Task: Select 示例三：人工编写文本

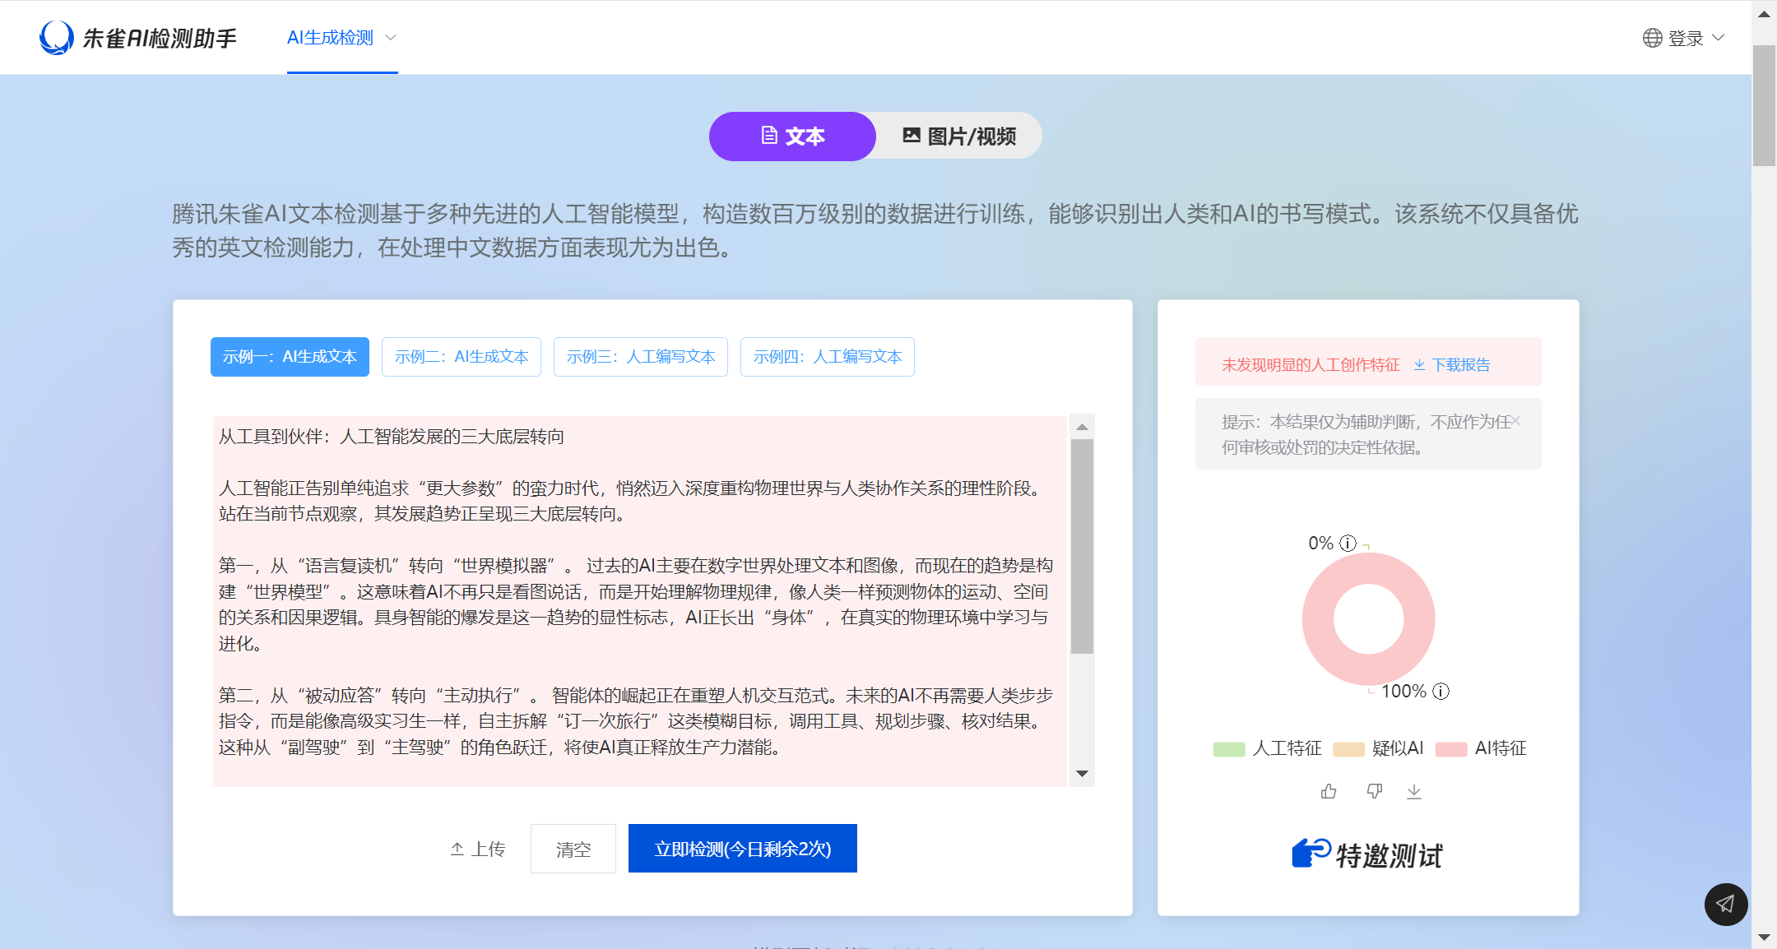Action: 641,357
